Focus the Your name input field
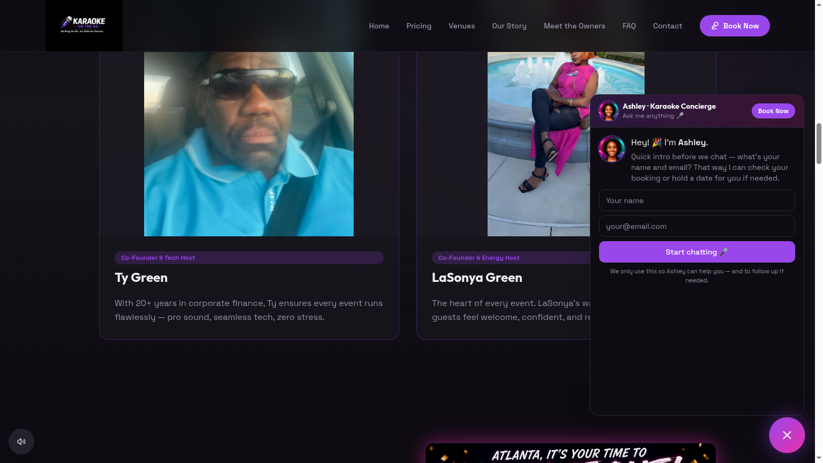This screenshot has width=823, height=463. [697, 200]
